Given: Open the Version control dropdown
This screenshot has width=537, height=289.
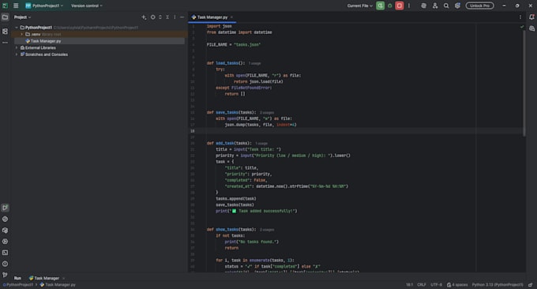Looking at the screenshot, I should tap(87, 6).
